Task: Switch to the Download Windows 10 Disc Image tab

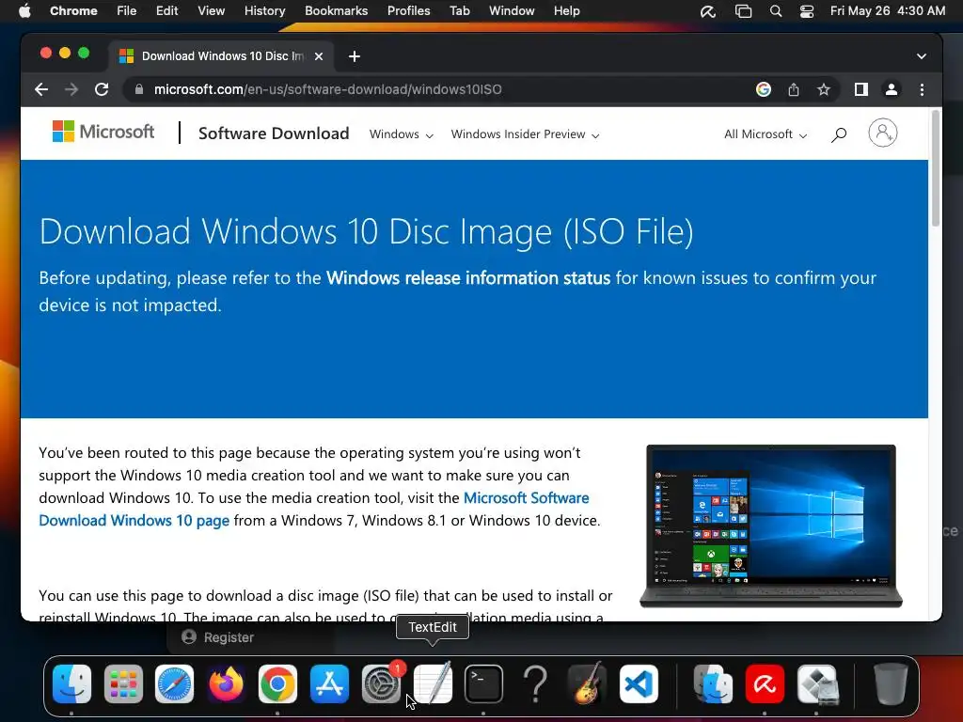Action: pos(222,56)
